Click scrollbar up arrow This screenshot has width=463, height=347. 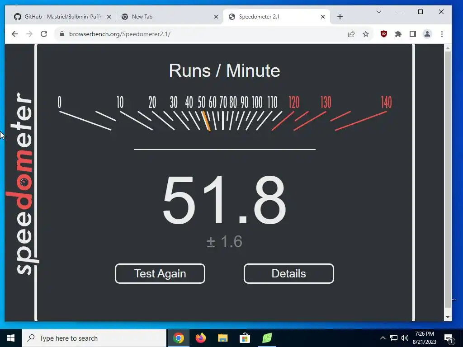pyautogui.click(x=448, y=47)
